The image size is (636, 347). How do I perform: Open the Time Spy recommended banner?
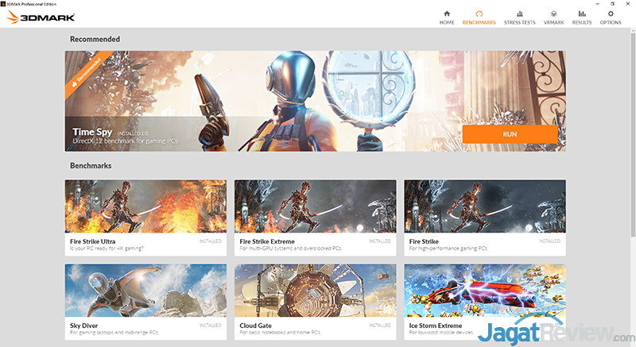click(x=315, y=101)
